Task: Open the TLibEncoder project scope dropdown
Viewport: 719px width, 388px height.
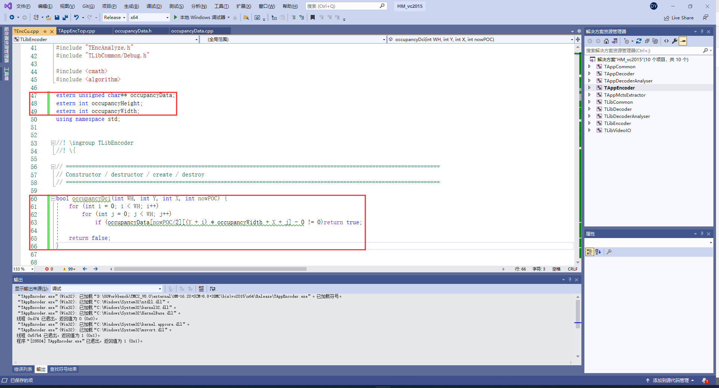Action: (106, 39)
